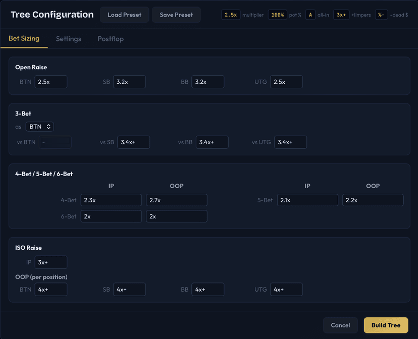This screenshot has height=339, width=418.
Task: Edit the 5-Bet IP size field
Action: pyautogui.click(x=307, y=200)
